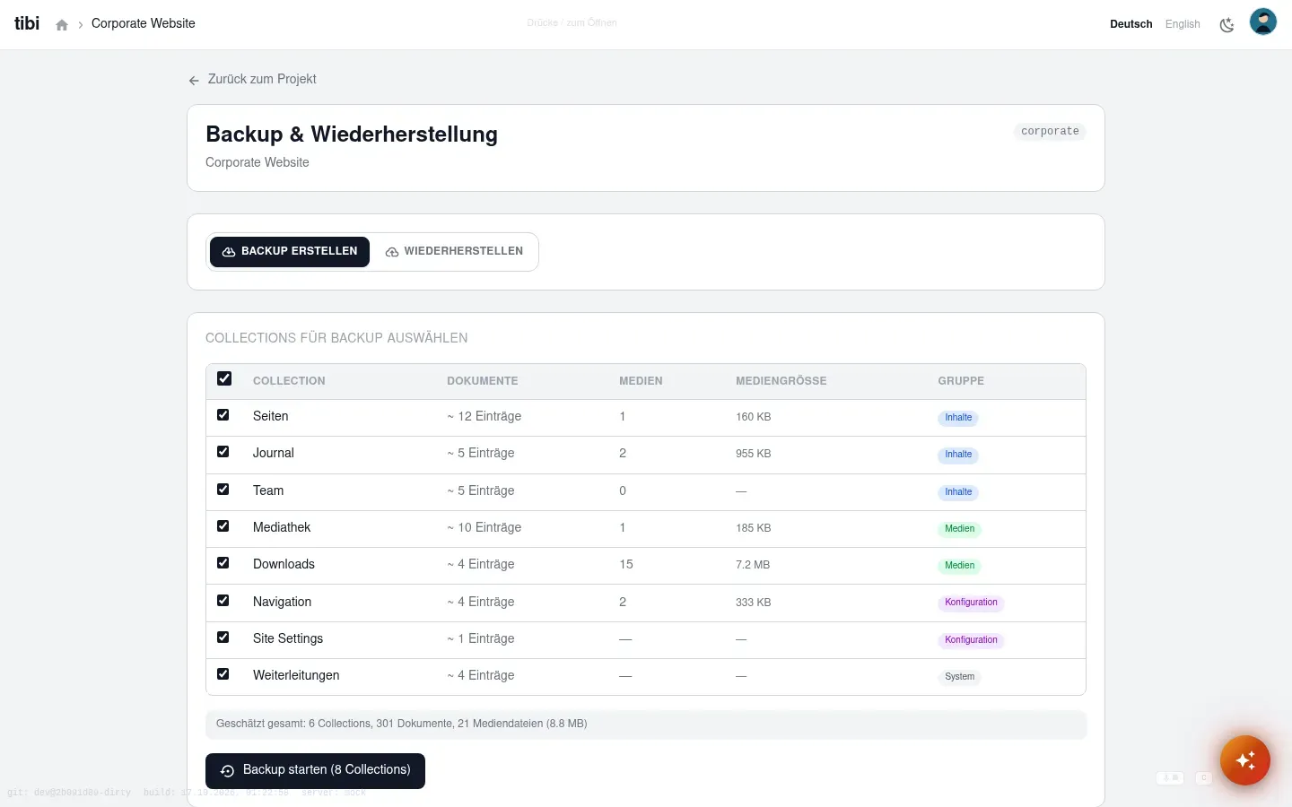Click the 'corporate' project tag
1292x807 pixels.
[1050, 132]
